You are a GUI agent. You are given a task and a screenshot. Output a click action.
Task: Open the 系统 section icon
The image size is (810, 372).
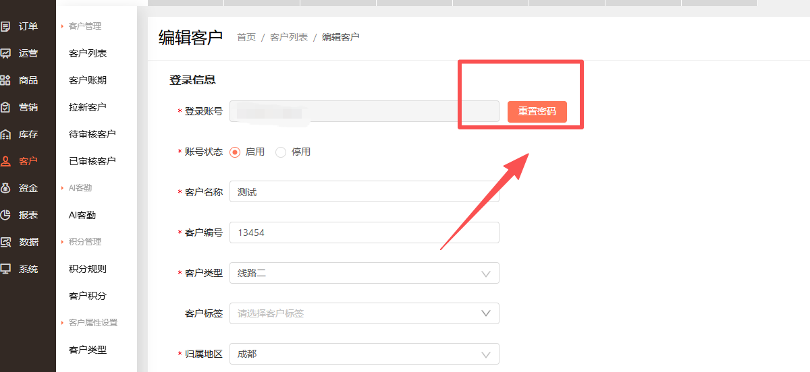5,269
